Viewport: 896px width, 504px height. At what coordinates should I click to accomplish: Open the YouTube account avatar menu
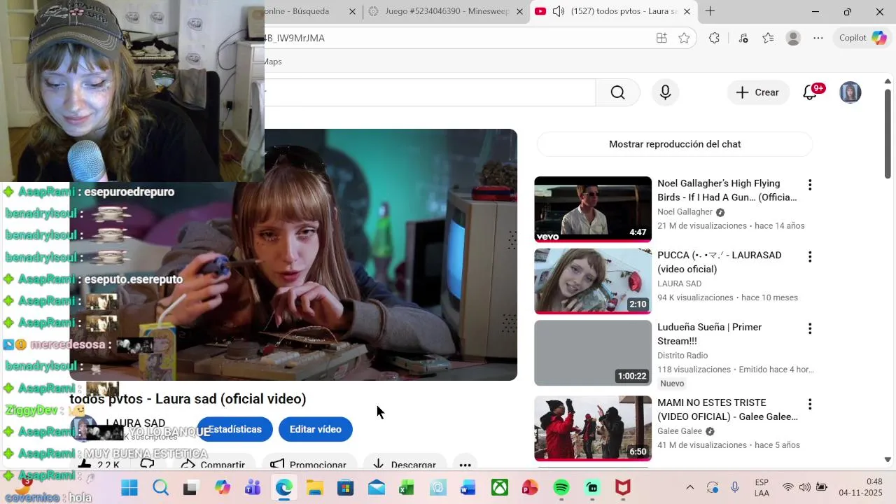[x=850, y=92]
